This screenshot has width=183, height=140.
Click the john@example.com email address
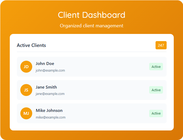click(x=50, y=71)
